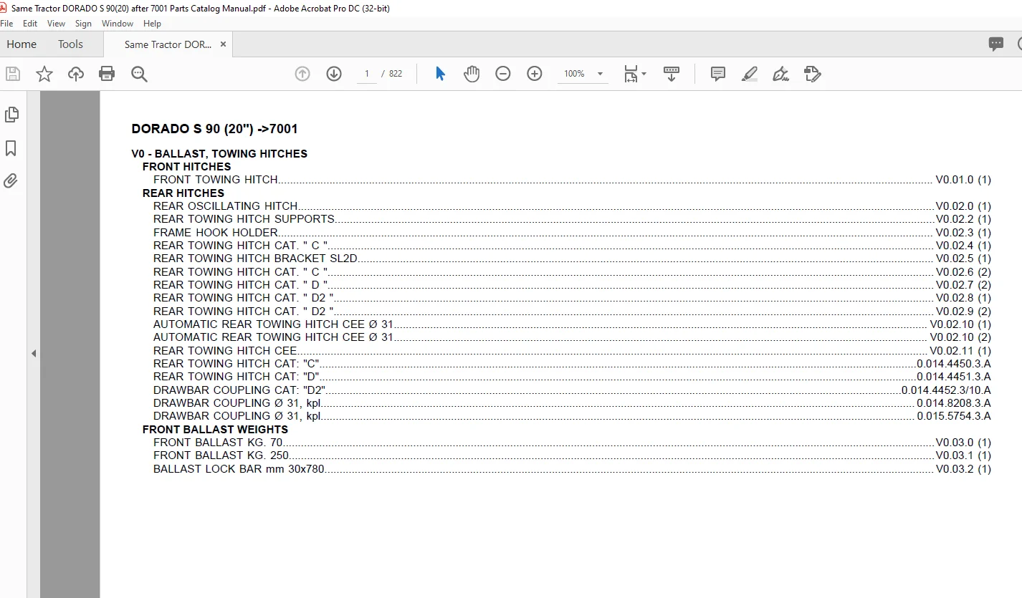The height and width of the screenshot is (598, 1022).
Task: Zoom out with minus icon
Action: point(503,74)
